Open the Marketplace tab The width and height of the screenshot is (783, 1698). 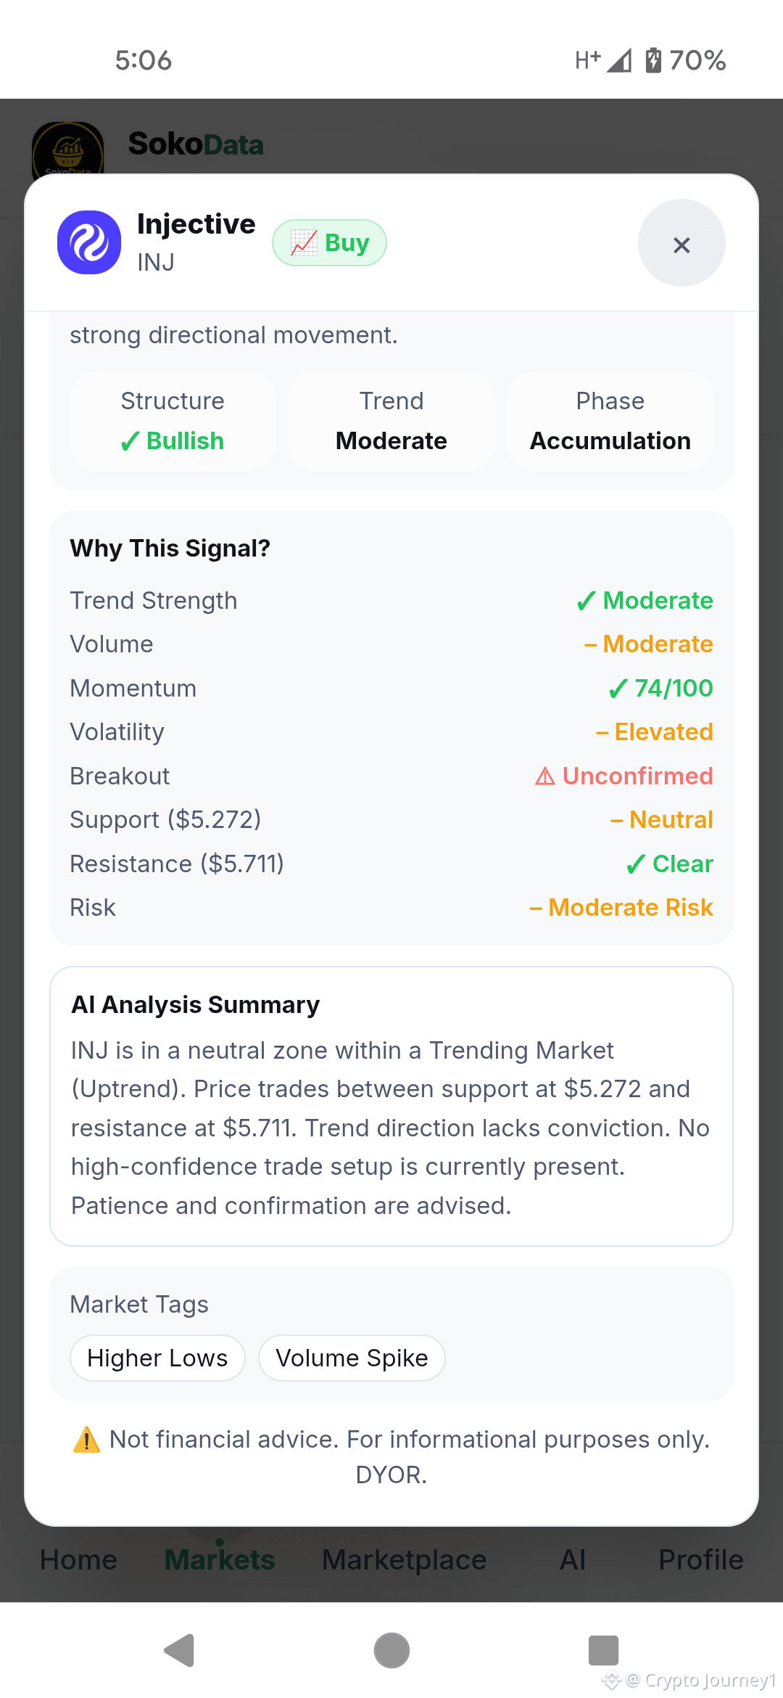[404, 1559]
